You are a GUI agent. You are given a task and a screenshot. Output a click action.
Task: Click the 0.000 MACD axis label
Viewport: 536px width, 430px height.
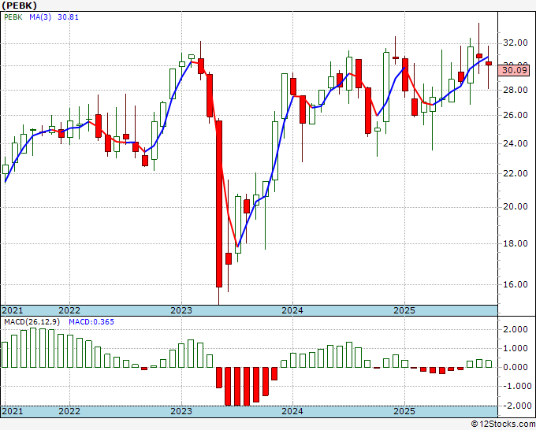(x=516, y=368)
